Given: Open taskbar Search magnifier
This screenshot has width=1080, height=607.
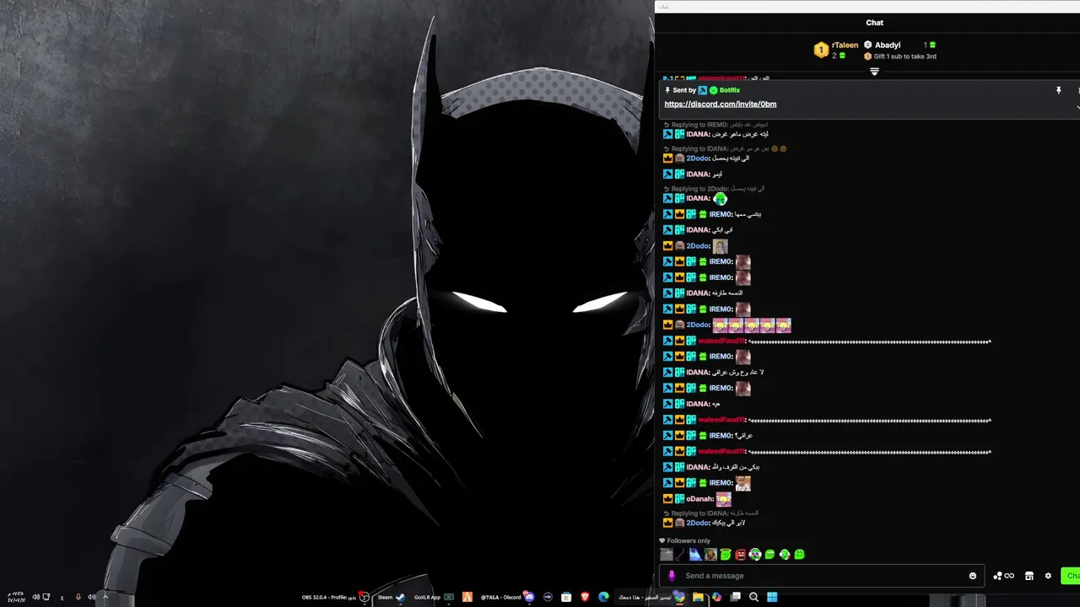Looking at the screenshot, I should [753, 597].
